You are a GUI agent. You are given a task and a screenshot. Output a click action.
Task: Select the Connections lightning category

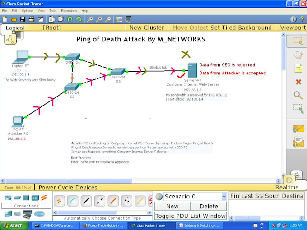coord(44,198)
